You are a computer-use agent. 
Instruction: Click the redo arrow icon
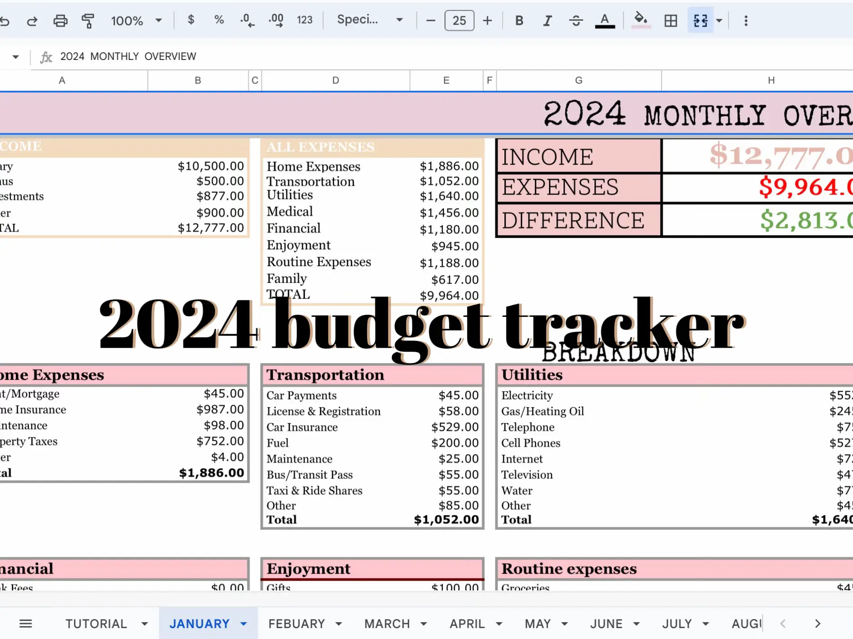(x=32, y=21)
